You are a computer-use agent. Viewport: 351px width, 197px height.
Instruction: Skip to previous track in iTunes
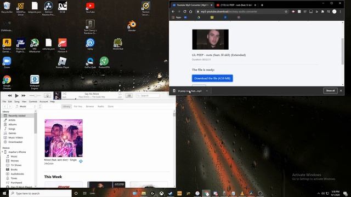point(10,96)
